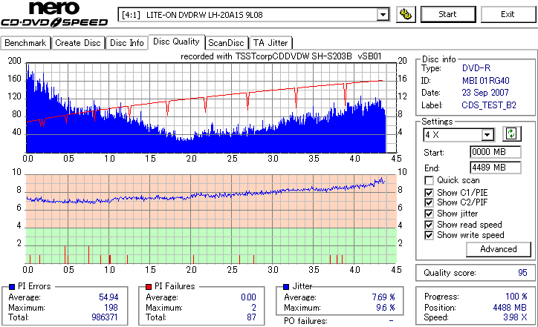Click the blue Jitter legend square
Image resolution: width=538 pixels, height=327 pixels.
tap(286, 287)
